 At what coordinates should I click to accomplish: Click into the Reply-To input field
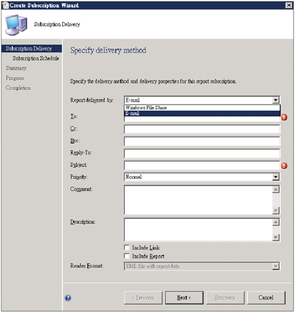click(x=202, y=153)
